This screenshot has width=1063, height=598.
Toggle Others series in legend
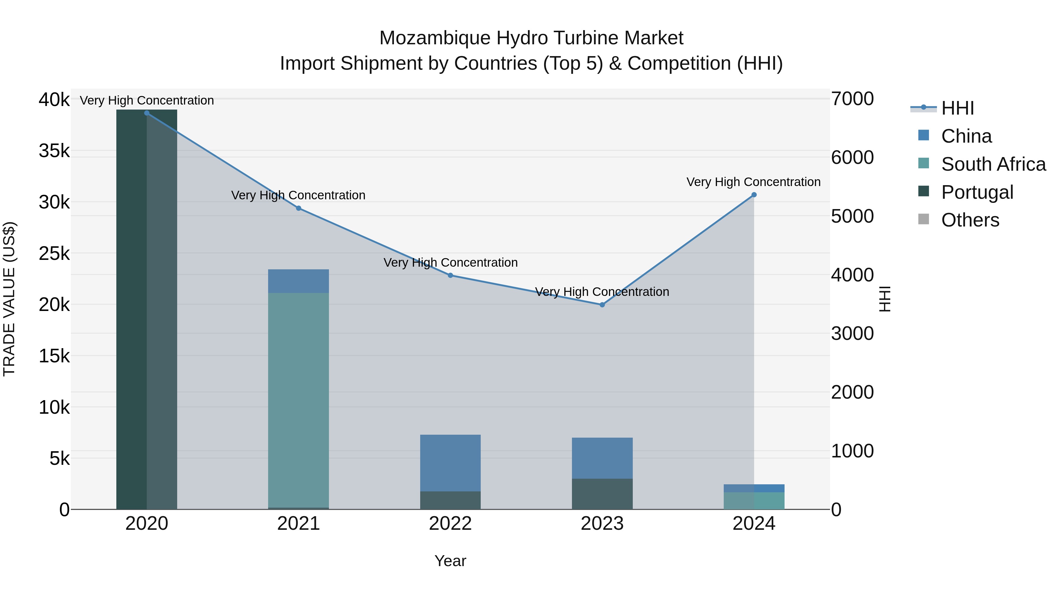point(958,220)
